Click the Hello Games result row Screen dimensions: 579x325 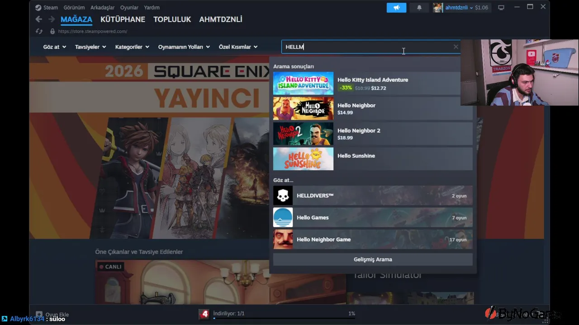tap(373, 218)
